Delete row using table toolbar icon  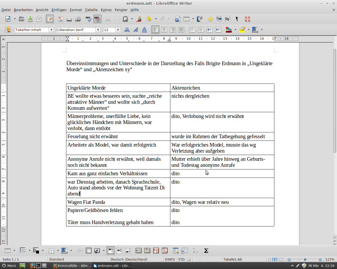156,251
